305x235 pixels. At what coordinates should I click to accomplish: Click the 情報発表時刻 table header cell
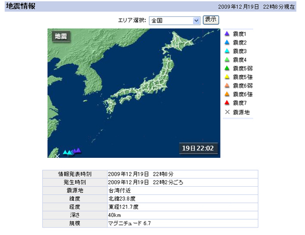75,174
